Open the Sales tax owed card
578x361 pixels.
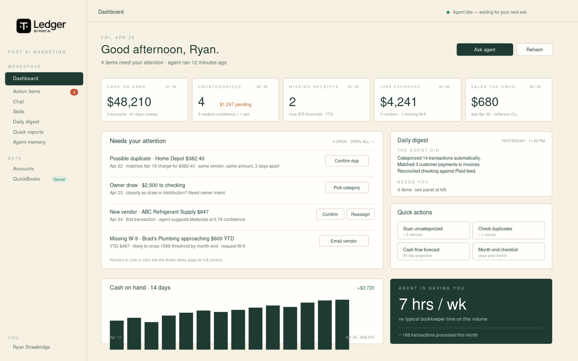click(x=509, y=100)
